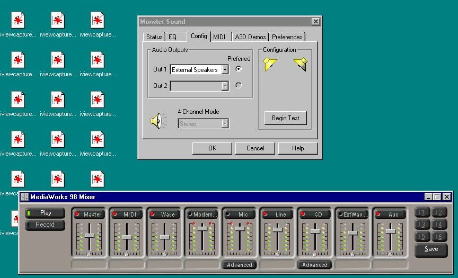
Task: Click Cancel in Monster Sound
Action: click(x=256, y=148)
